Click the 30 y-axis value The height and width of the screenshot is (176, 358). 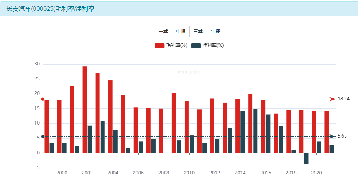(37, 64)
